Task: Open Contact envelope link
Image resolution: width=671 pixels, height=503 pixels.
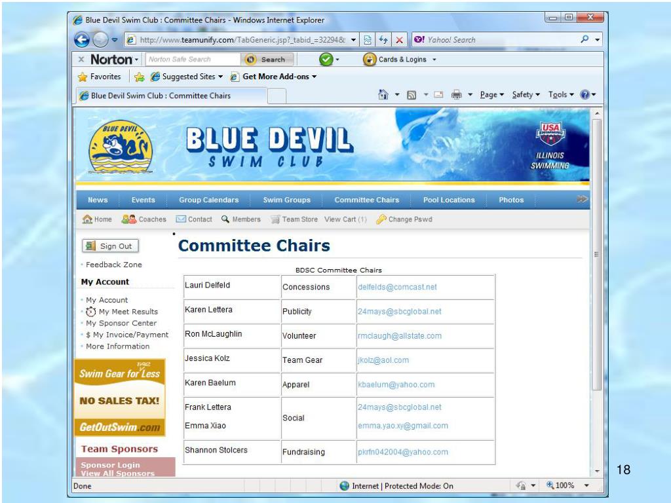Action: (x=194, y=219)
